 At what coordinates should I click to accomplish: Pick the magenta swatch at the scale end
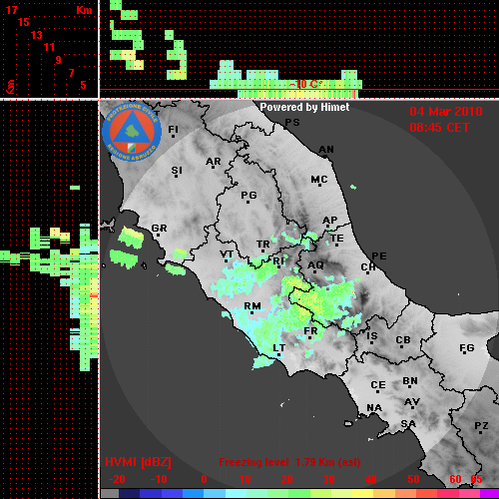(x=489, y=494)
